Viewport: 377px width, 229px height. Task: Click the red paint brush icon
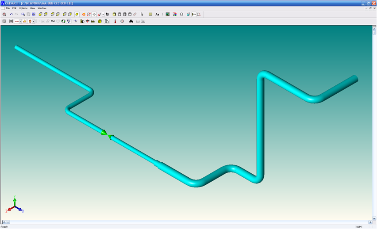[x=99, y=15]
